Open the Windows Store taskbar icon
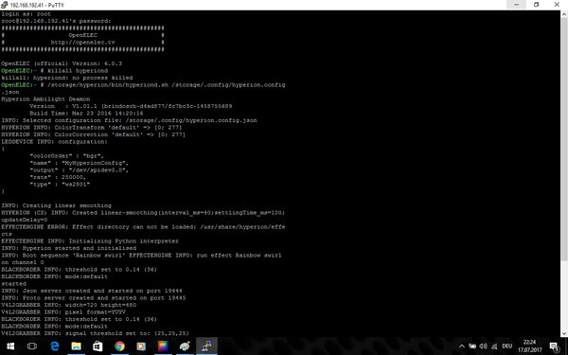The width and height of the screenshot is (568, 355). tap(98, 346)
